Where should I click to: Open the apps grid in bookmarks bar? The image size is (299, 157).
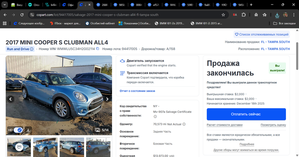pos(4,23)
